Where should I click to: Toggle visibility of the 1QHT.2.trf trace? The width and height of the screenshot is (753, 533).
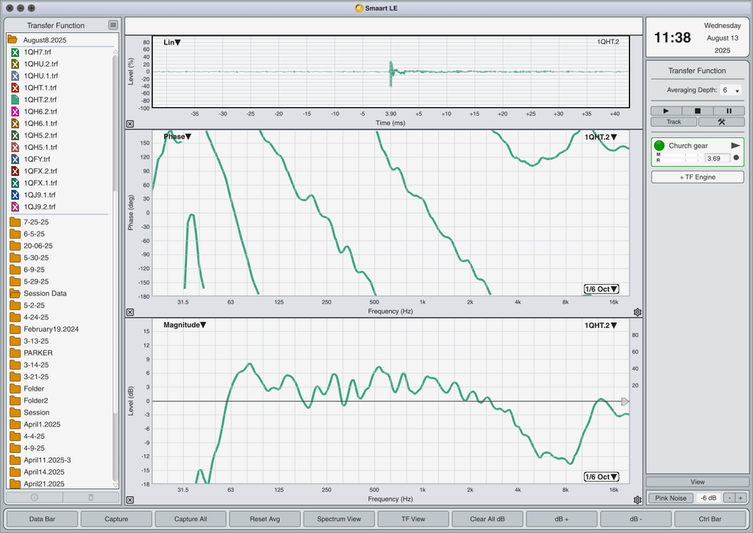coord(15,100)
